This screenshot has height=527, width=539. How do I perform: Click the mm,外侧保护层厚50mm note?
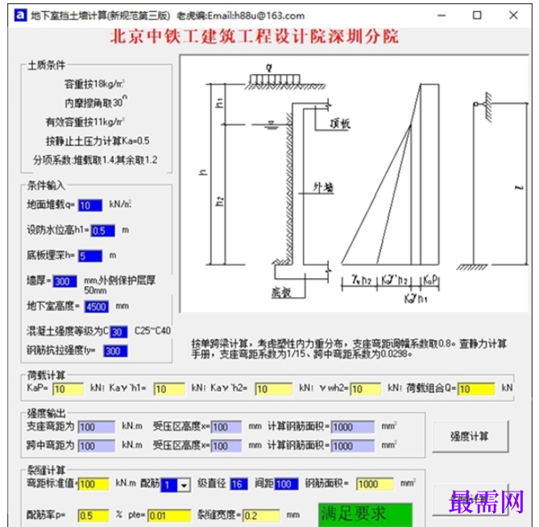[x=120, y=285]
